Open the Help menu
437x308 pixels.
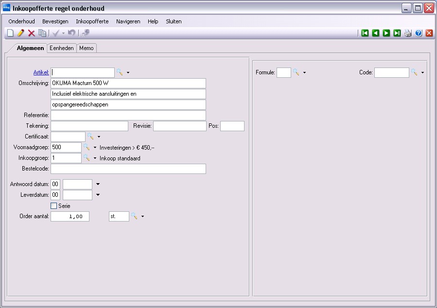coord(153,21)
